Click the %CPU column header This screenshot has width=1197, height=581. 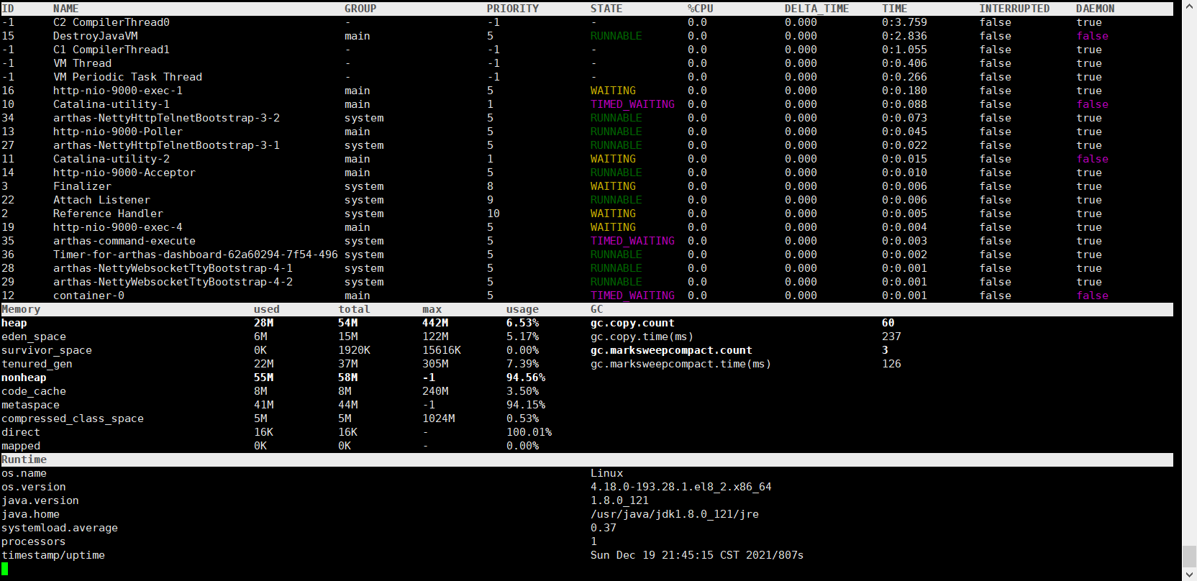click(701, 9)
